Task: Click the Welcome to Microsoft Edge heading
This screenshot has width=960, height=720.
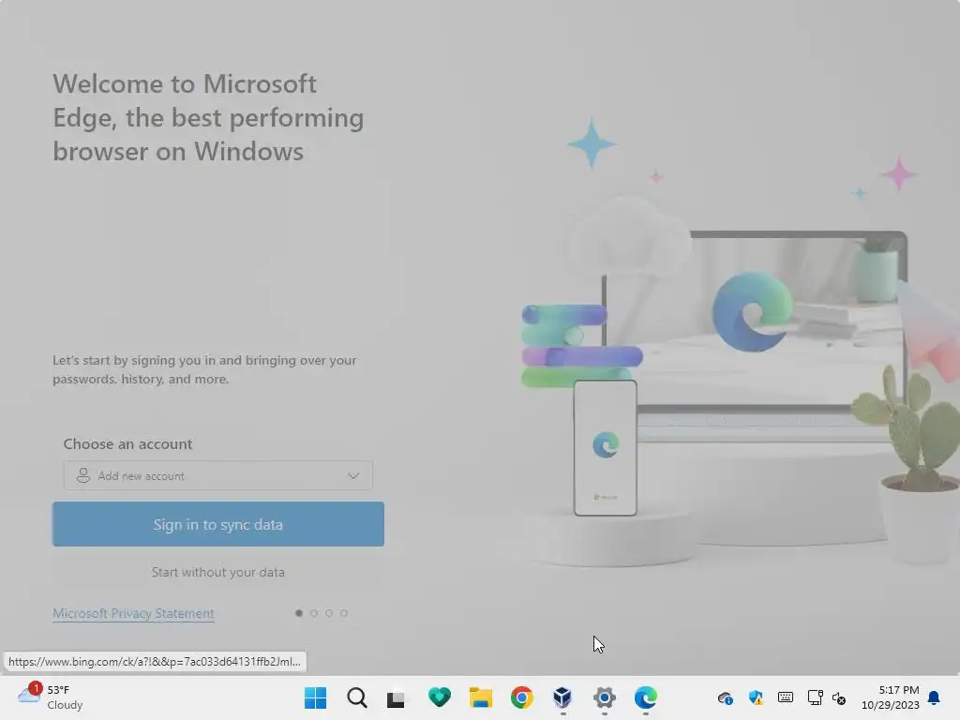Action: pyautogui.click(x=208, y=117)
